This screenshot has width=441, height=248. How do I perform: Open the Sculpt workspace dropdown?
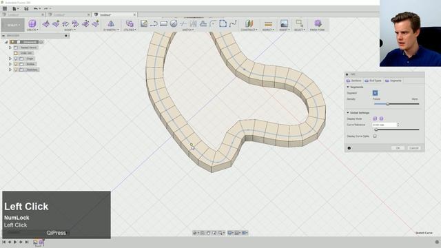click(12, 25)
